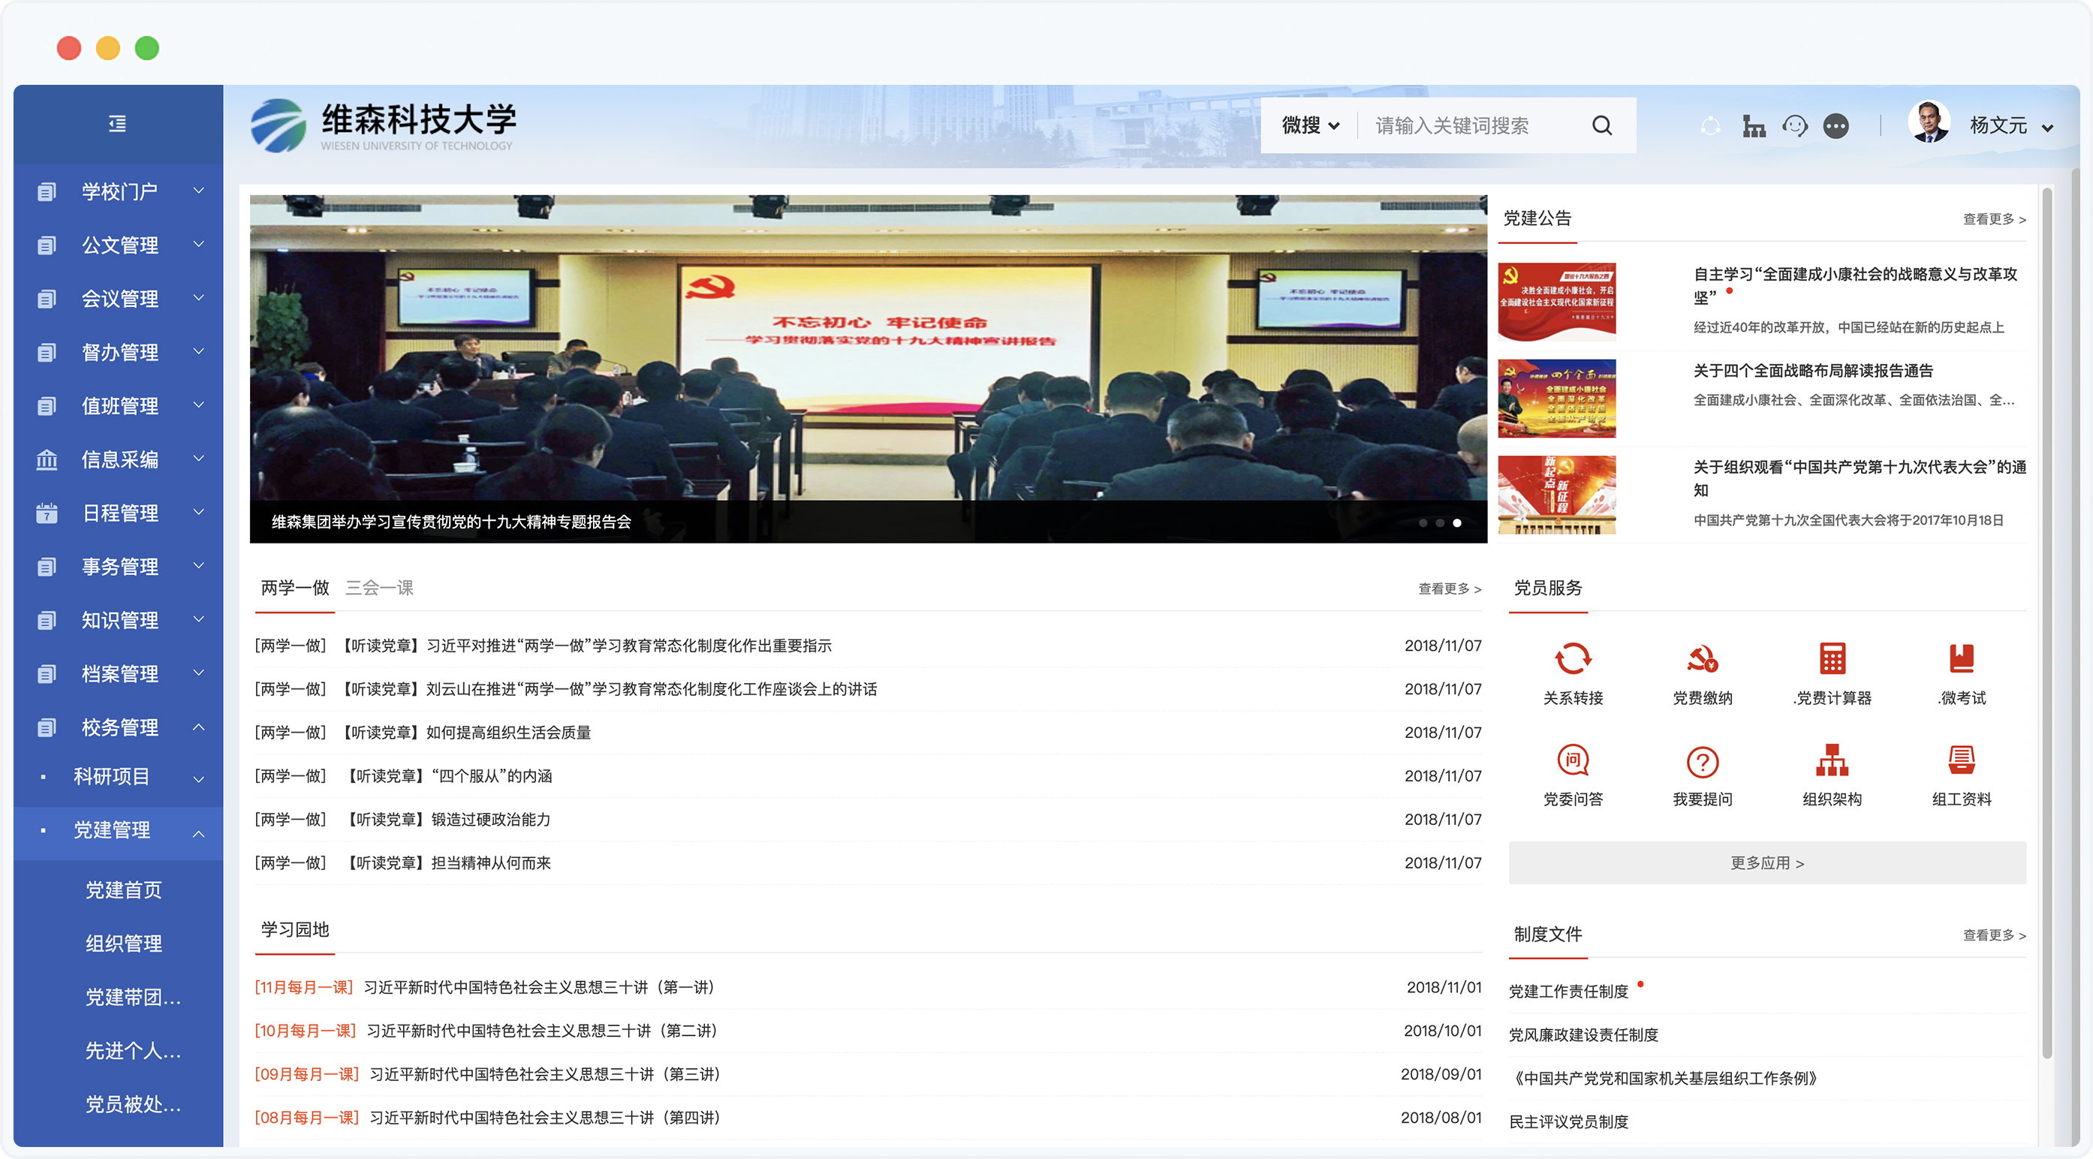The height and width of the screenshot is (1159, 2093).
Task: Open the organization chart icon in header
Action: [1754, 126]
